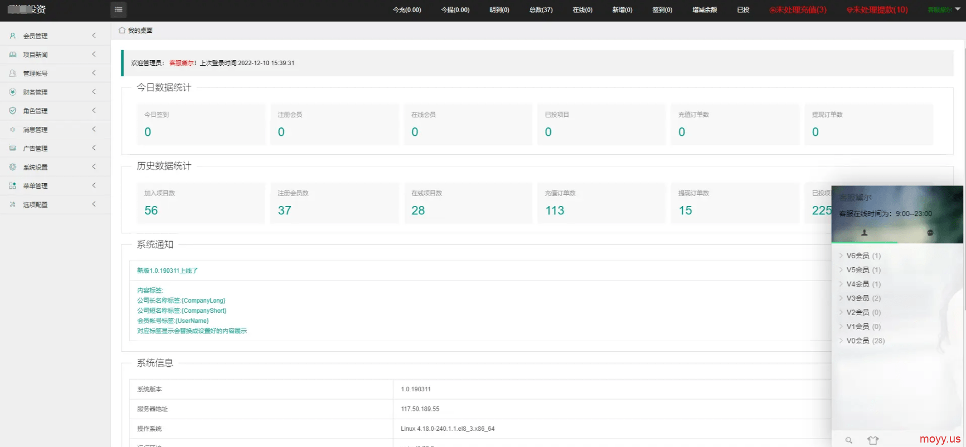
Task: Open 未处理提款(10) alert link
Action: click(x=877, y=10)
